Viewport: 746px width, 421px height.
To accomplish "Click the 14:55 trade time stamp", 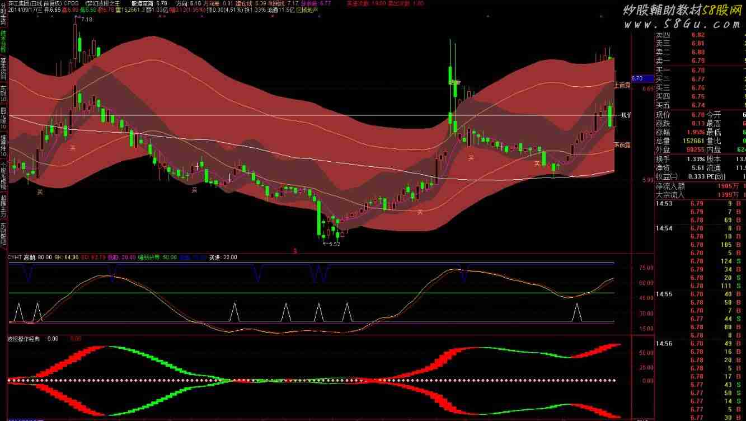I will [x=664, y=294].
